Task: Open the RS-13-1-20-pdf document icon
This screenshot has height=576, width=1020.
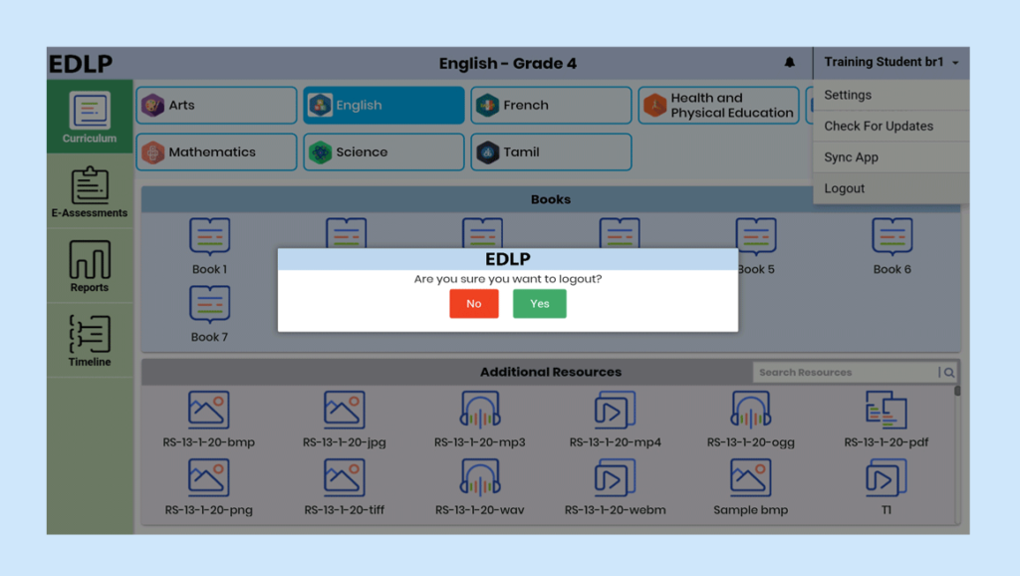Action: click(886, 411)
